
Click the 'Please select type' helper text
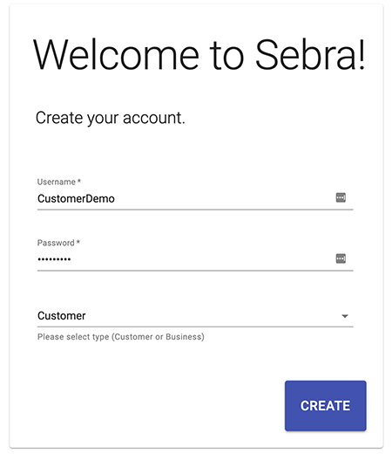click(121, 337)
